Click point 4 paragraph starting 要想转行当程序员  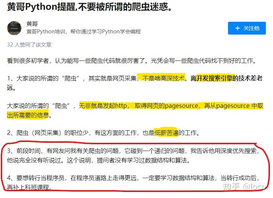tap(133, 182)
